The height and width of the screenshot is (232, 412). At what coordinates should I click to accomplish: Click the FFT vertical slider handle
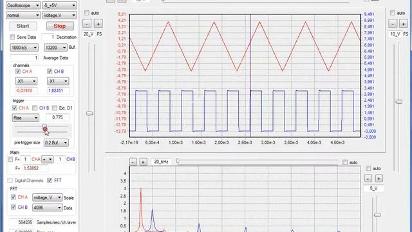[377, 215]
